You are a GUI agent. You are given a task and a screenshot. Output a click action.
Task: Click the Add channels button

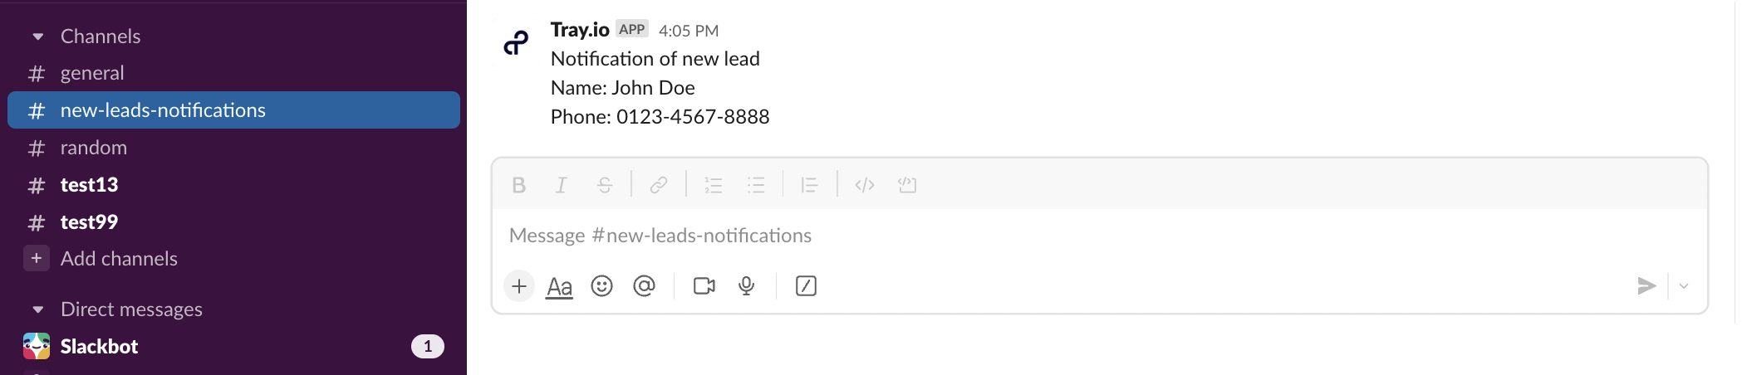click(119, 259)
